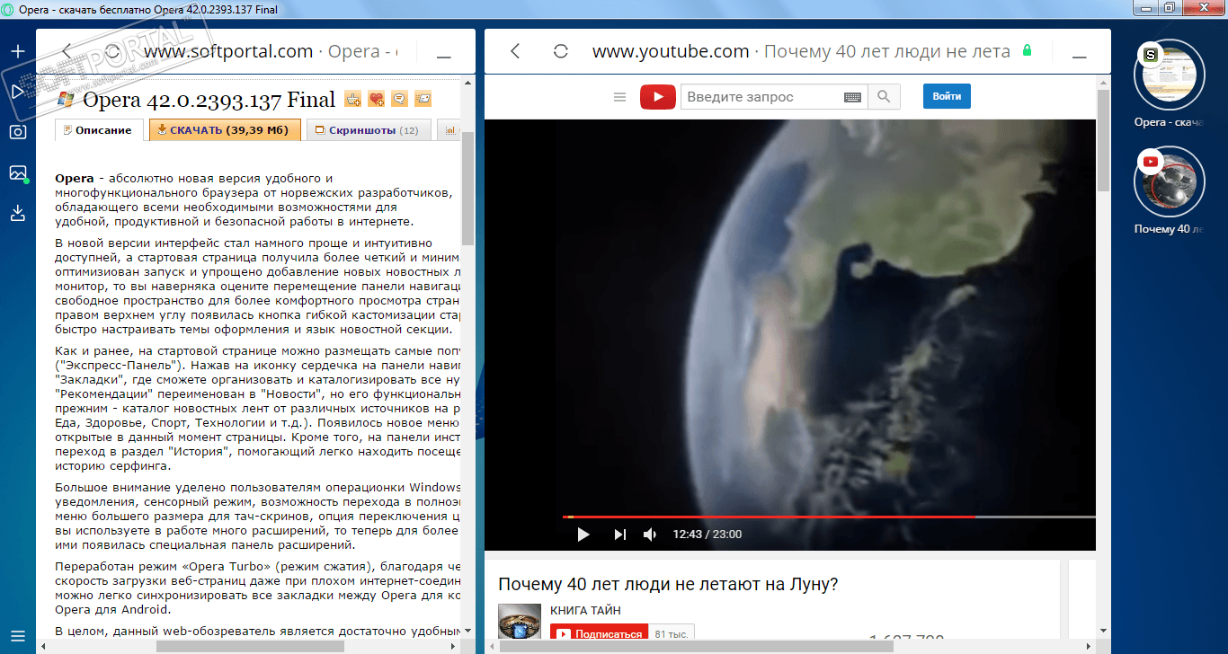Minimize the softportal.com panel
Image resolution: width=1228 pixels, height=654 pixels.
443,56
